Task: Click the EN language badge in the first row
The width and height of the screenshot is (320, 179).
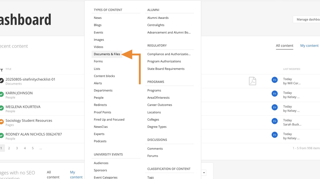Action: pos(274,80)
